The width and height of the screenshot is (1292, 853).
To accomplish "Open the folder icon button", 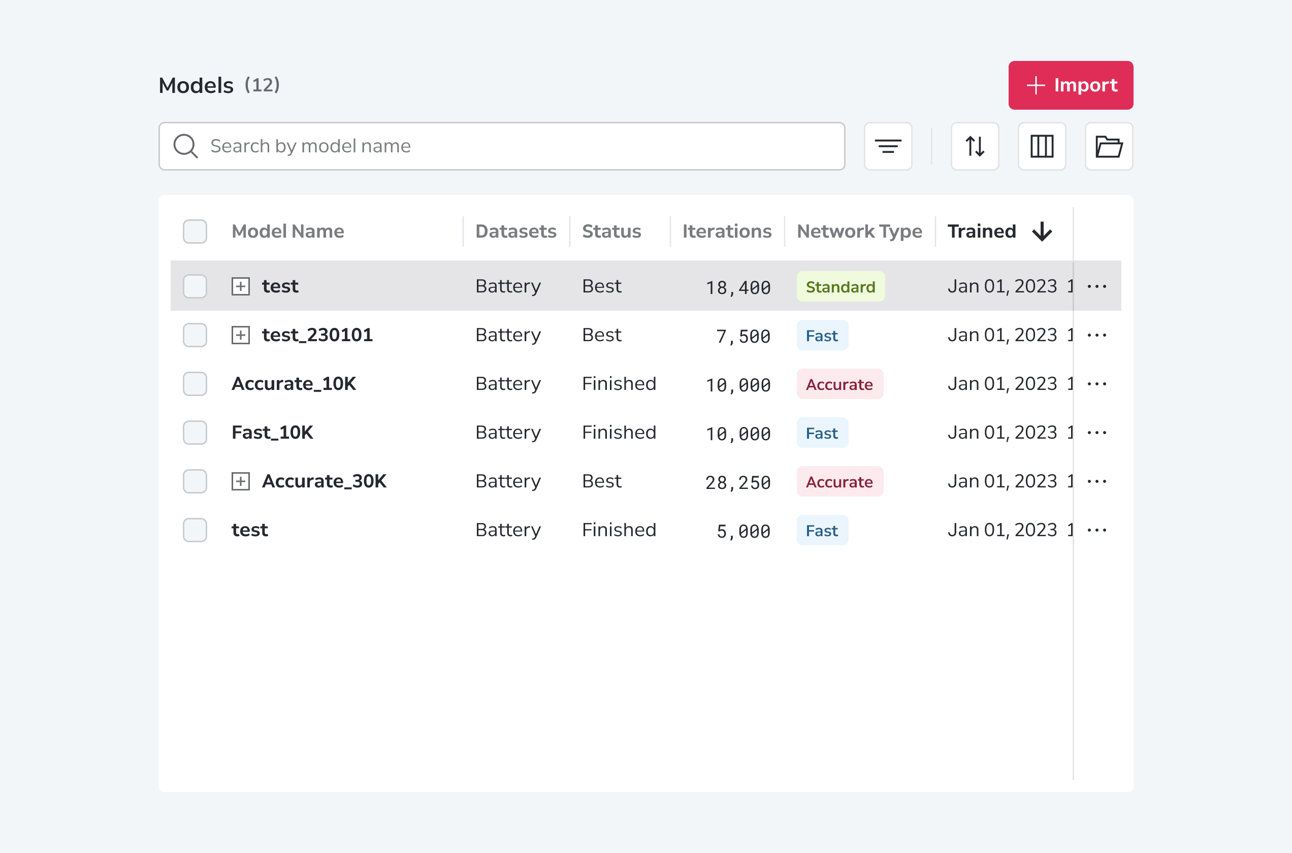I will click(x=1109, y=146).
